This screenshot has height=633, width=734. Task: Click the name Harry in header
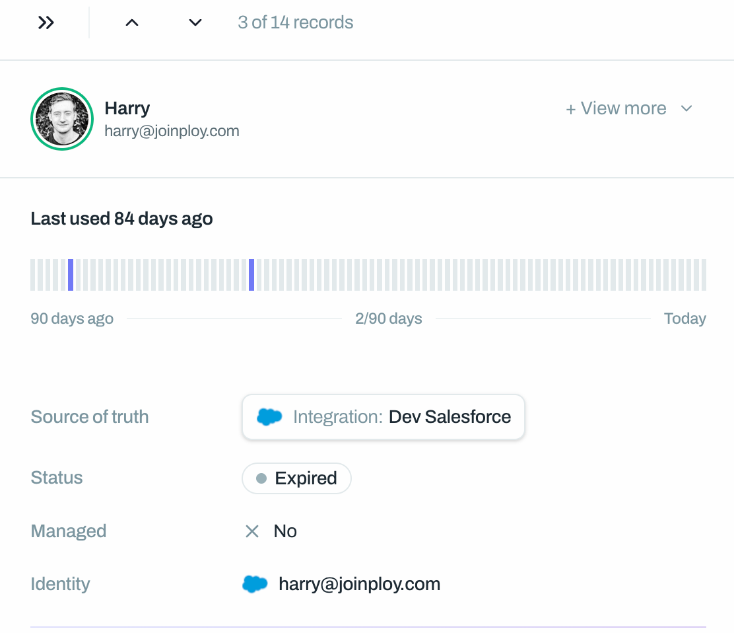point(127,108)
